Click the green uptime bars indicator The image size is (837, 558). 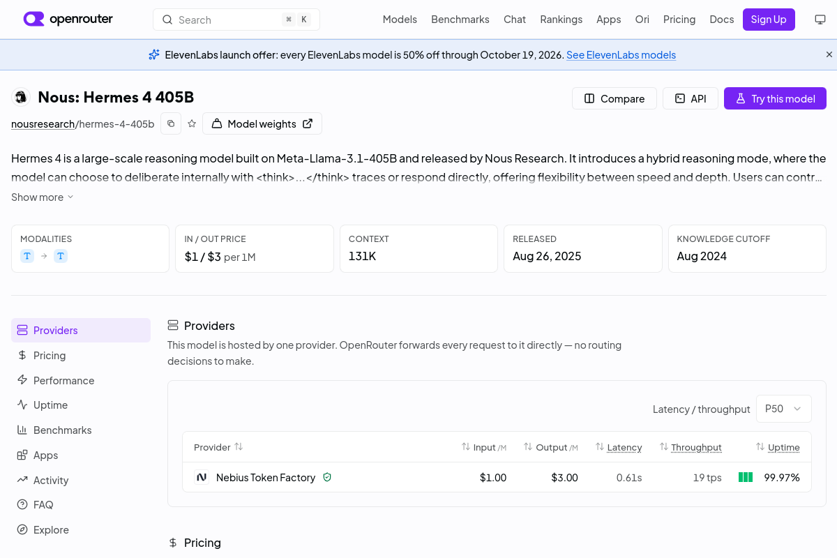tap(746, 478)
